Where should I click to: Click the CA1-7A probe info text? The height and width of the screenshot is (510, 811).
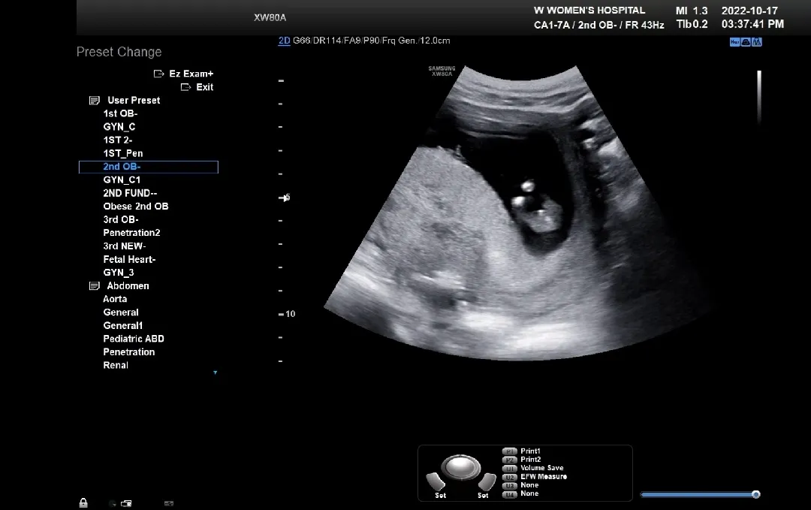pos(599,25)
